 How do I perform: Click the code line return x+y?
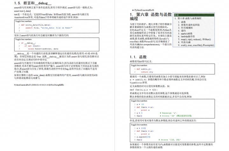coord(147,72)
